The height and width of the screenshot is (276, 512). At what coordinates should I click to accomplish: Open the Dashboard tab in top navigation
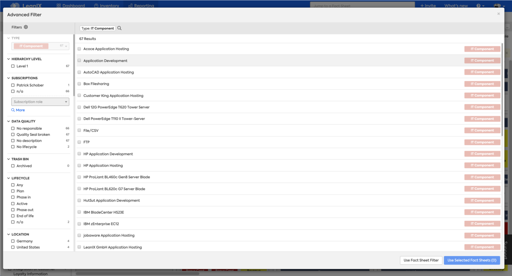71,6
